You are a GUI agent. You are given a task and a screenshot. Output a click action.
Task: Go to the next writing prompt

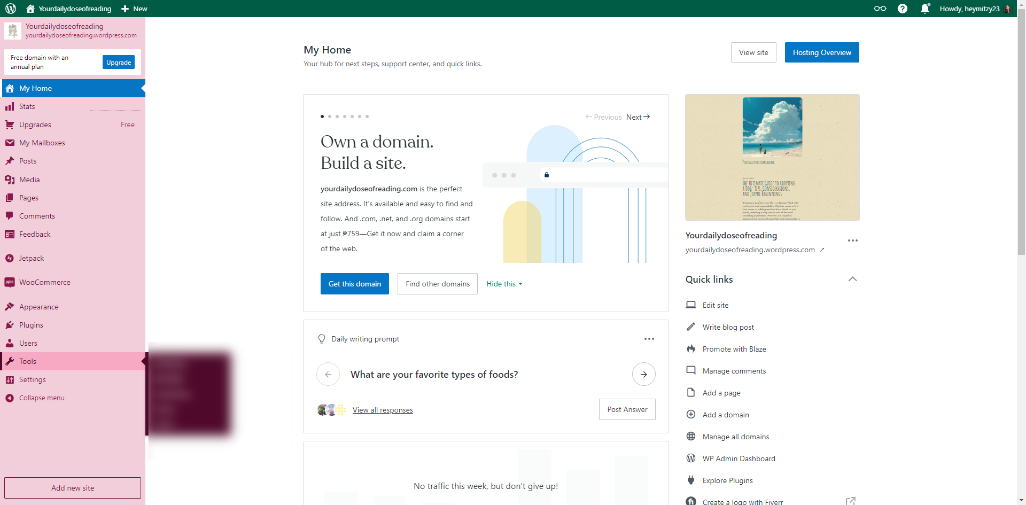(x=644, y=374)
